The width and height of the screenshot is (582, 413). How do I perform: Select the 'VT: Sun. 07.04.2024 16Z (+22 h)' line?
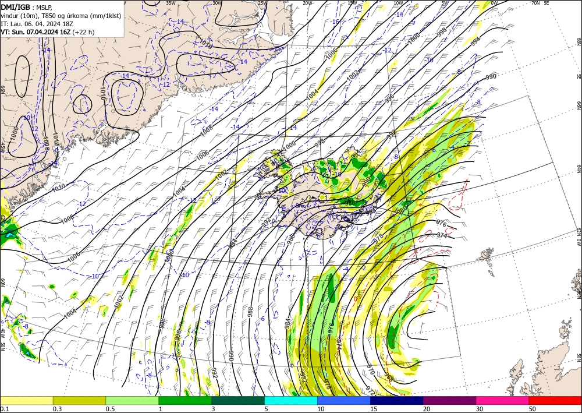tap(48, 32)
